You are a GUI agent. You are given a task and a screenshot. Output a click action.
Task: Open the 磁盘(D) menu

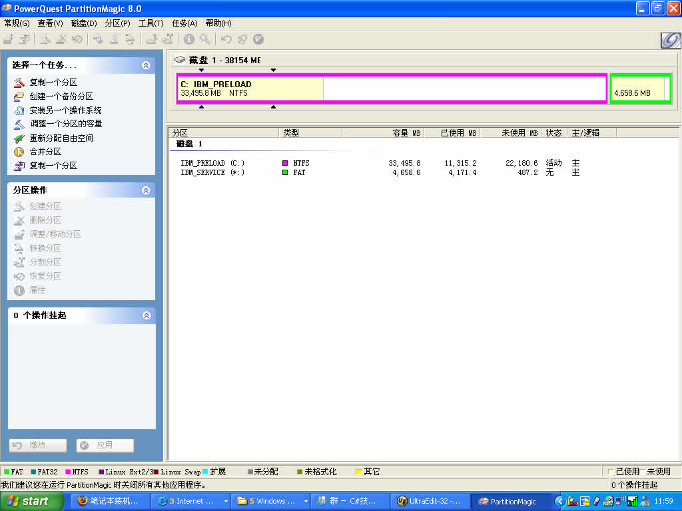(x=84, y=23)
